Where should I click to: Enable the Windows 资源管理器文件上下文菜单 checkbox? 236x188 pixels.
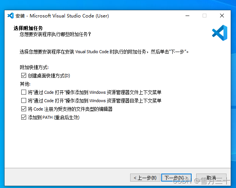pyautogui.click(x=24, y=92)
